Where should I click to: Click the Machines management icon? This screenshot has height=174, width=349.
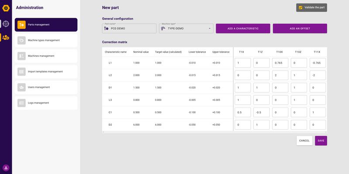coord(21,56)
